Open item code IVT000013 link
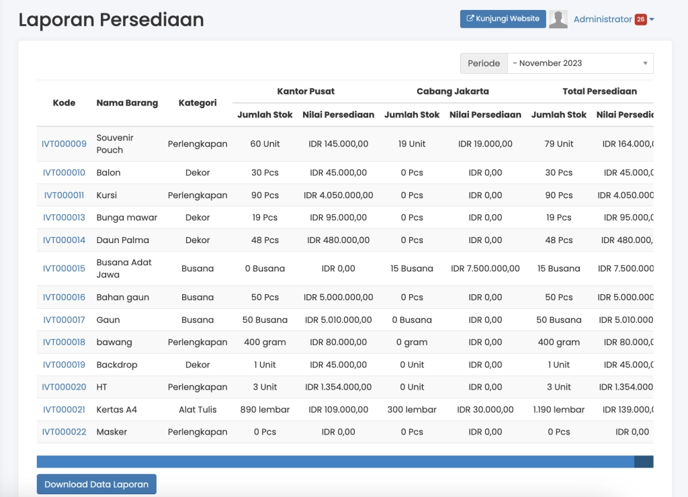688x497 pixels. pyautogui.click(x=64, y=218)
